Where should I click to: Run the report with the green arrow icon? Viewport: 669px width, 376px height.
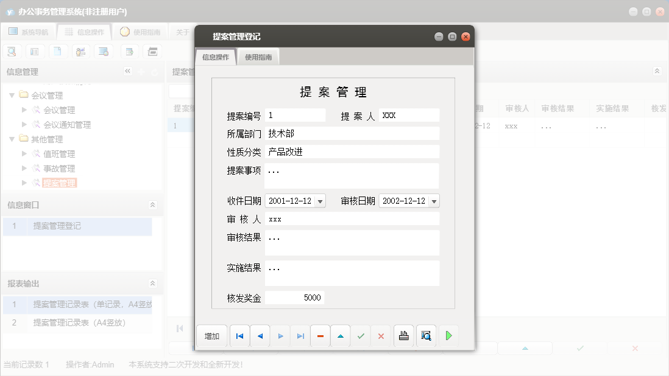449,335
